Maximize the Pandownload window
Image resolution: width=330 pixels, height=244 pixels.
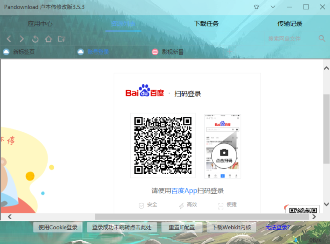(306, 7)
